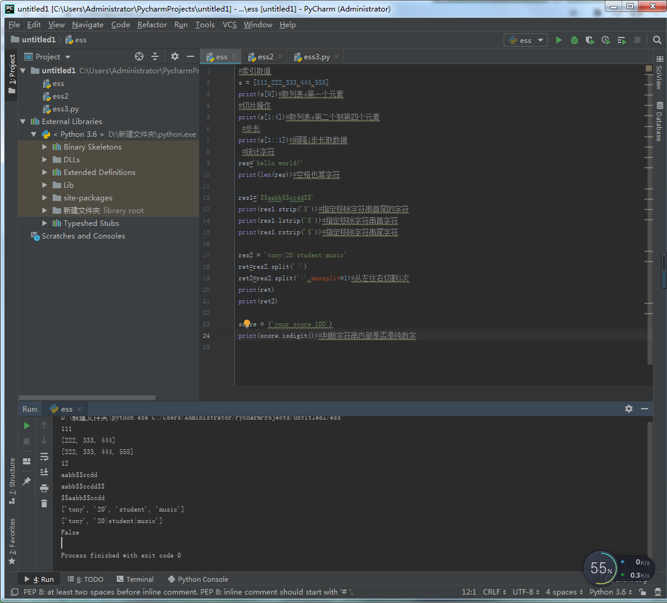Start debugging with the green bug icon
Viewport: 667px width, 603px height.
(x=574, y=40)
